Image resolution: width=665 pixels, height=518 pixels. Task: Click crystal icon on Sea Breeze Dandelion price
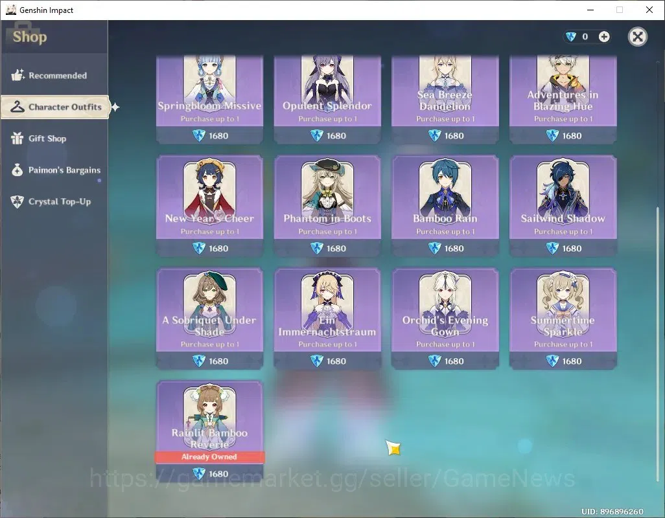coord(434,135)
